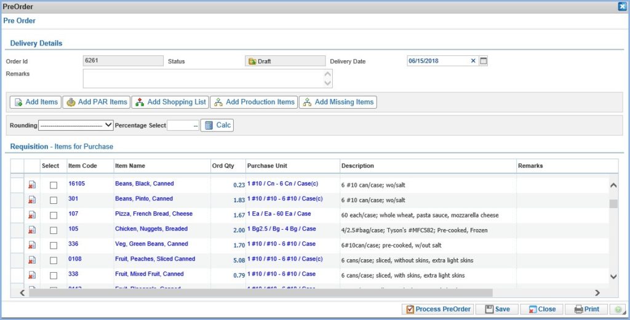This screenshot has height=320, width=630.
Task: Open the Rounding dropdown
Action: [76, 125]
